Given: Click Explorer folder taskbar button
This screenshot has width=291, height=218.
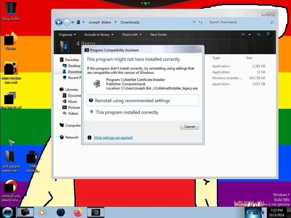Looking at the screenshot, I should tap(25, 212).
